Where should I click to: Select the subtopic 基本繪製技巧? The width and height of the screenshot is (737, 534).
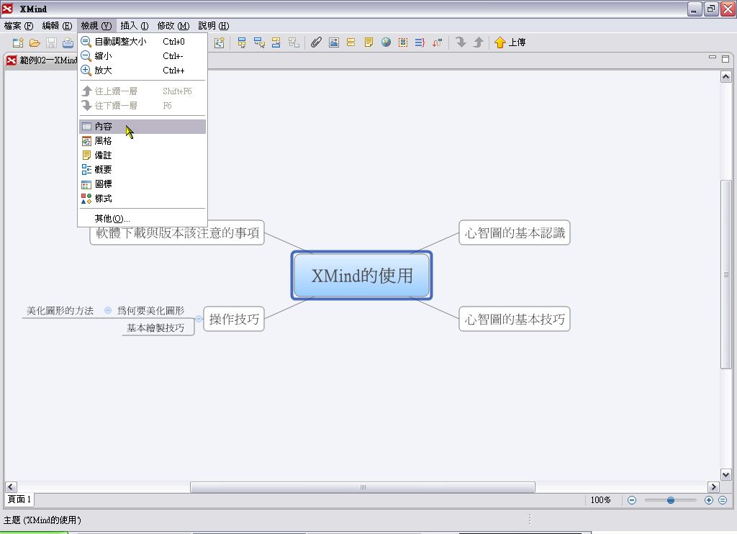point(155,327)
